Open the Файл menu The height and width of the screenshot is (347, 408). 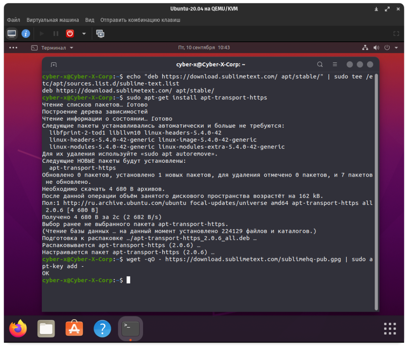pos(14,20)
